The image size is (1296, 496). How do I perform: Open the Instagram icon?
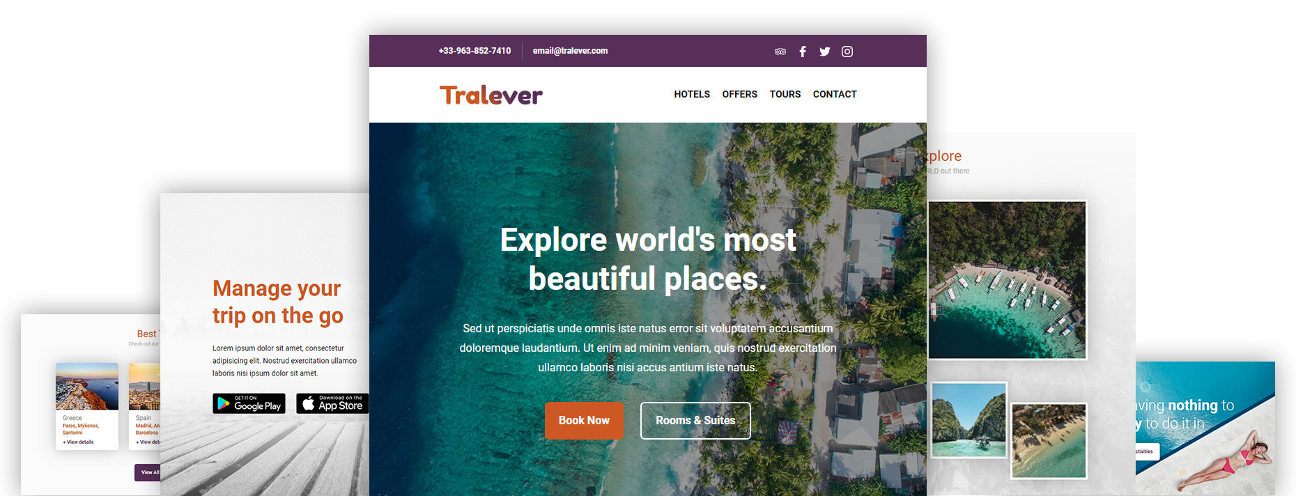pos(847,52)
